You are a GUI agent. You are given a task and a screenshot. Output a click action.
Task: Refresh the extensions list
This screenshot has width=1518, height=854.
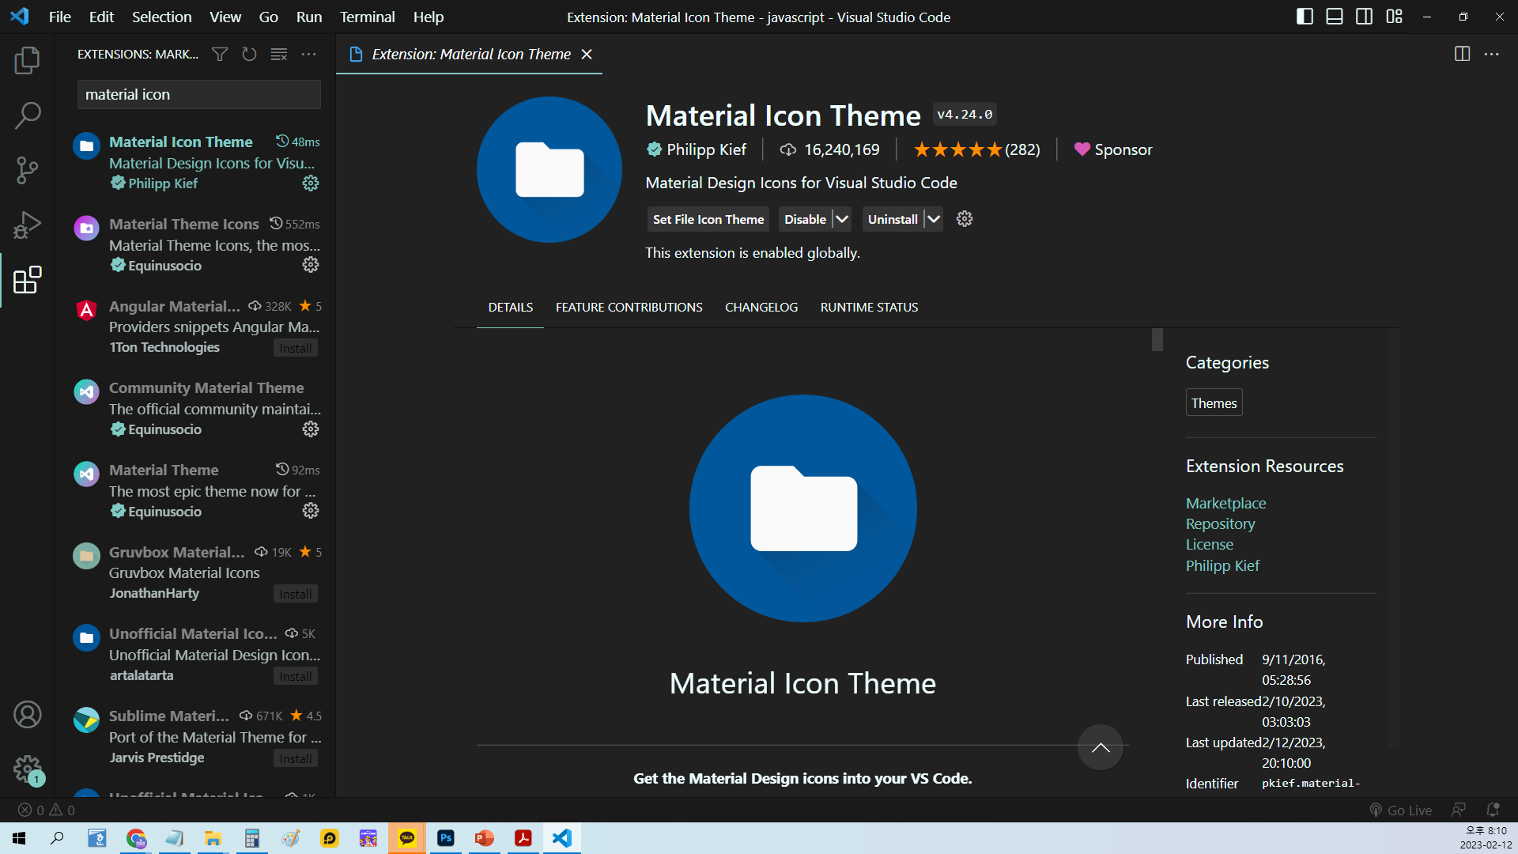click(249, 54)
